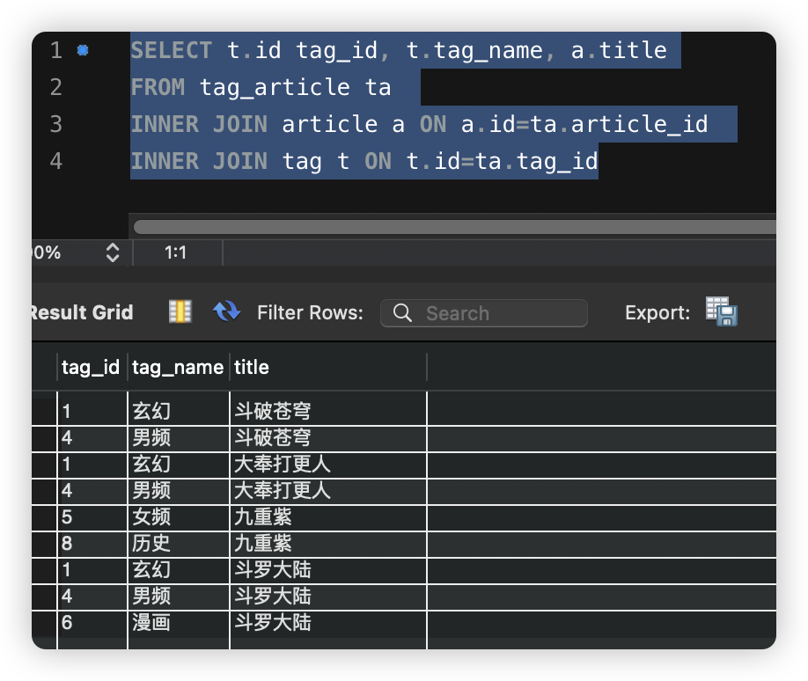Viewport: 808px width, 681px height.
Task: Click the editor's horizontal scrollbar
Action: tap(453, 227)
